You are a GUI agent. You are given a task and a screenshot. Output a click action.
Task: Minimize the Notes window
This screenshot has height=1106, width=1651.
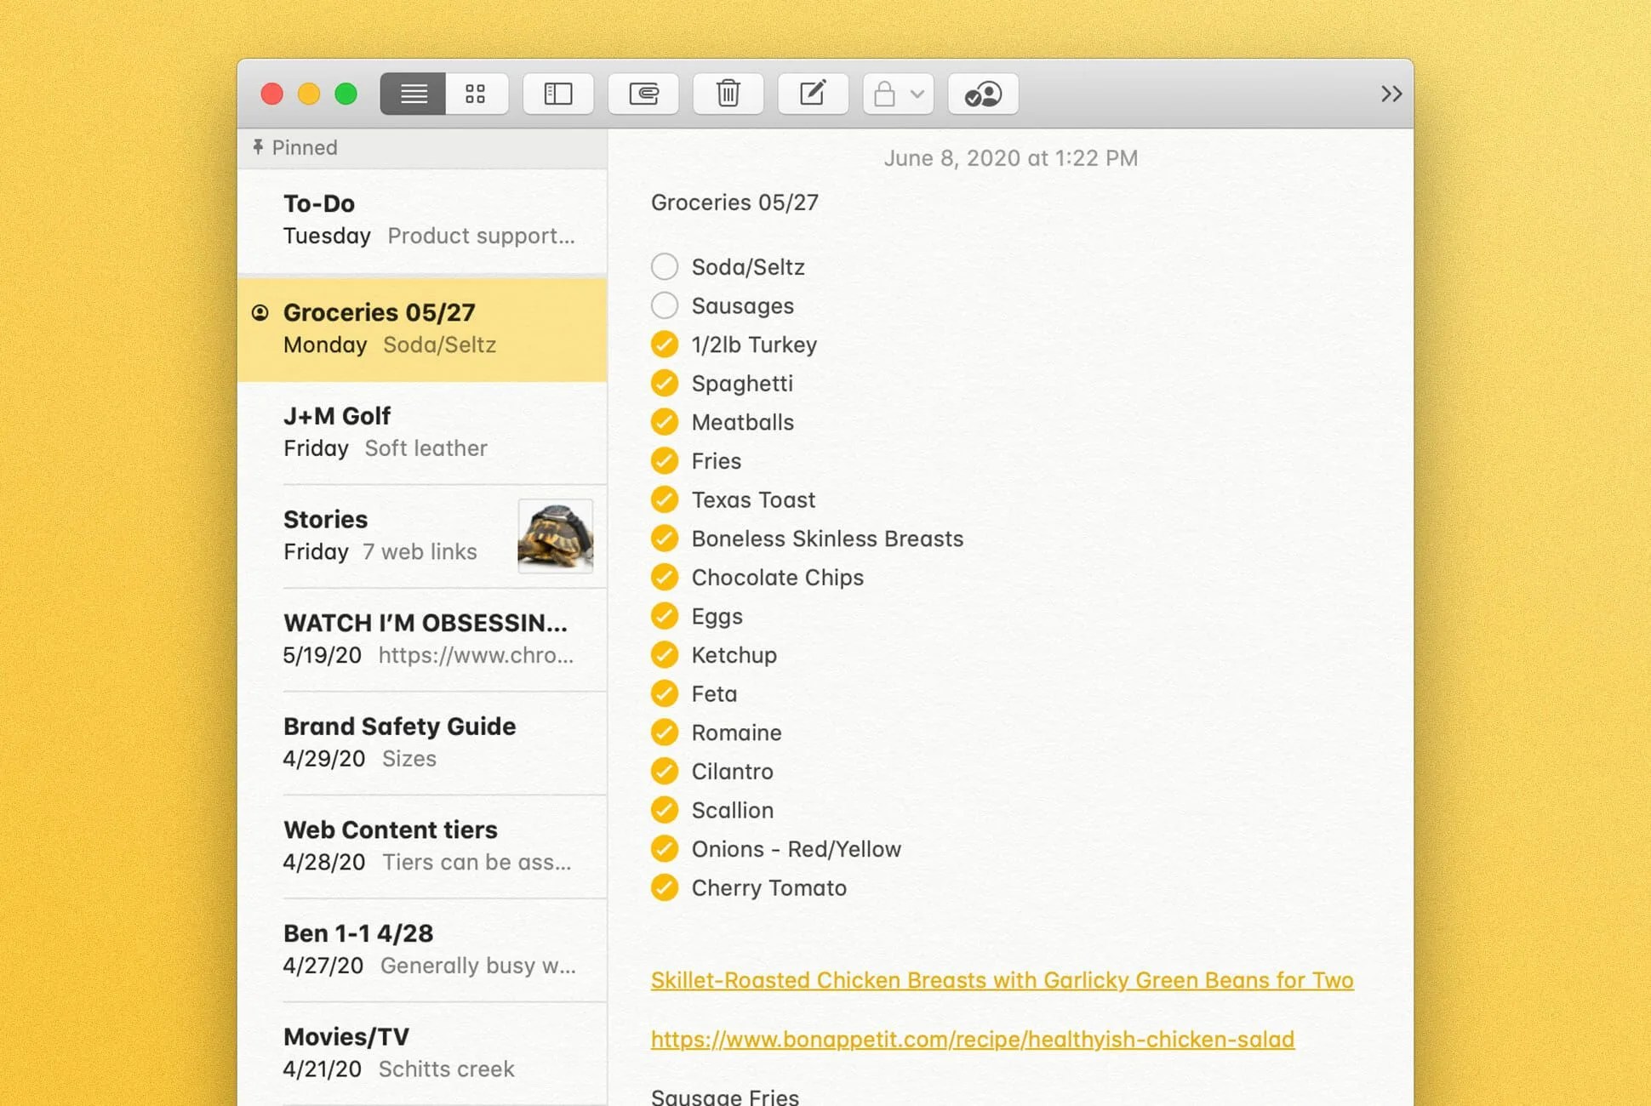[x=309, y=94]
